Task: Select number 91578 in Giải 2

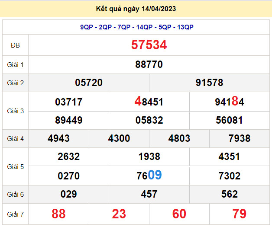Action: (x=209, y=83)
